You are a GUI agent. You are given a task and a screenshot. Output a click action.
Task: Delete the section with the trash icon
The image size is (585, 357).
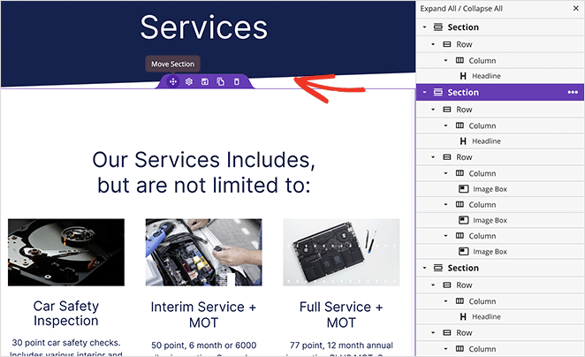pos(236,81)
